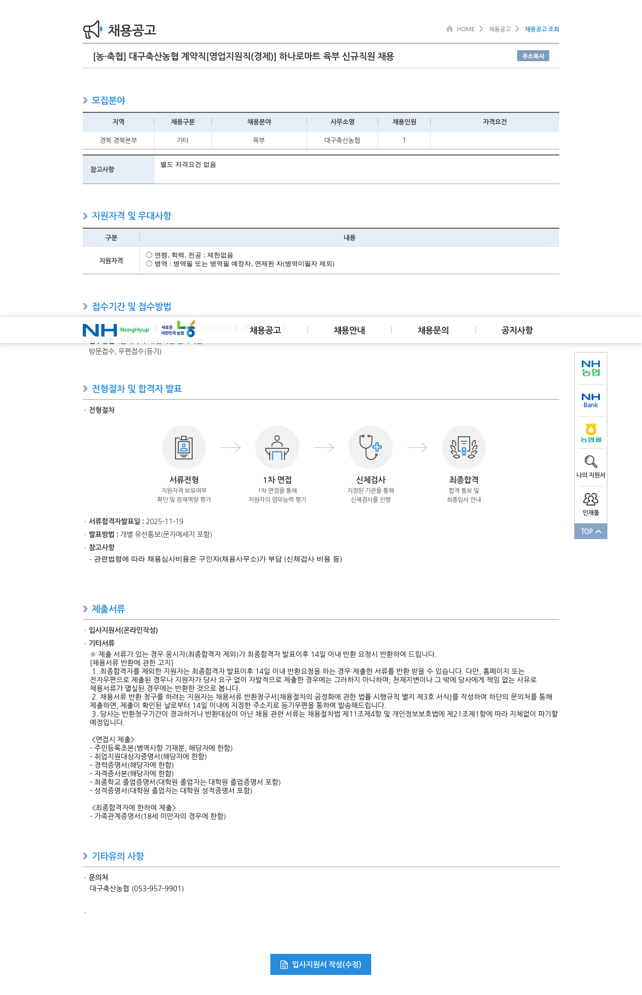Click the announcement date 2025-11-19

[165, 522]
